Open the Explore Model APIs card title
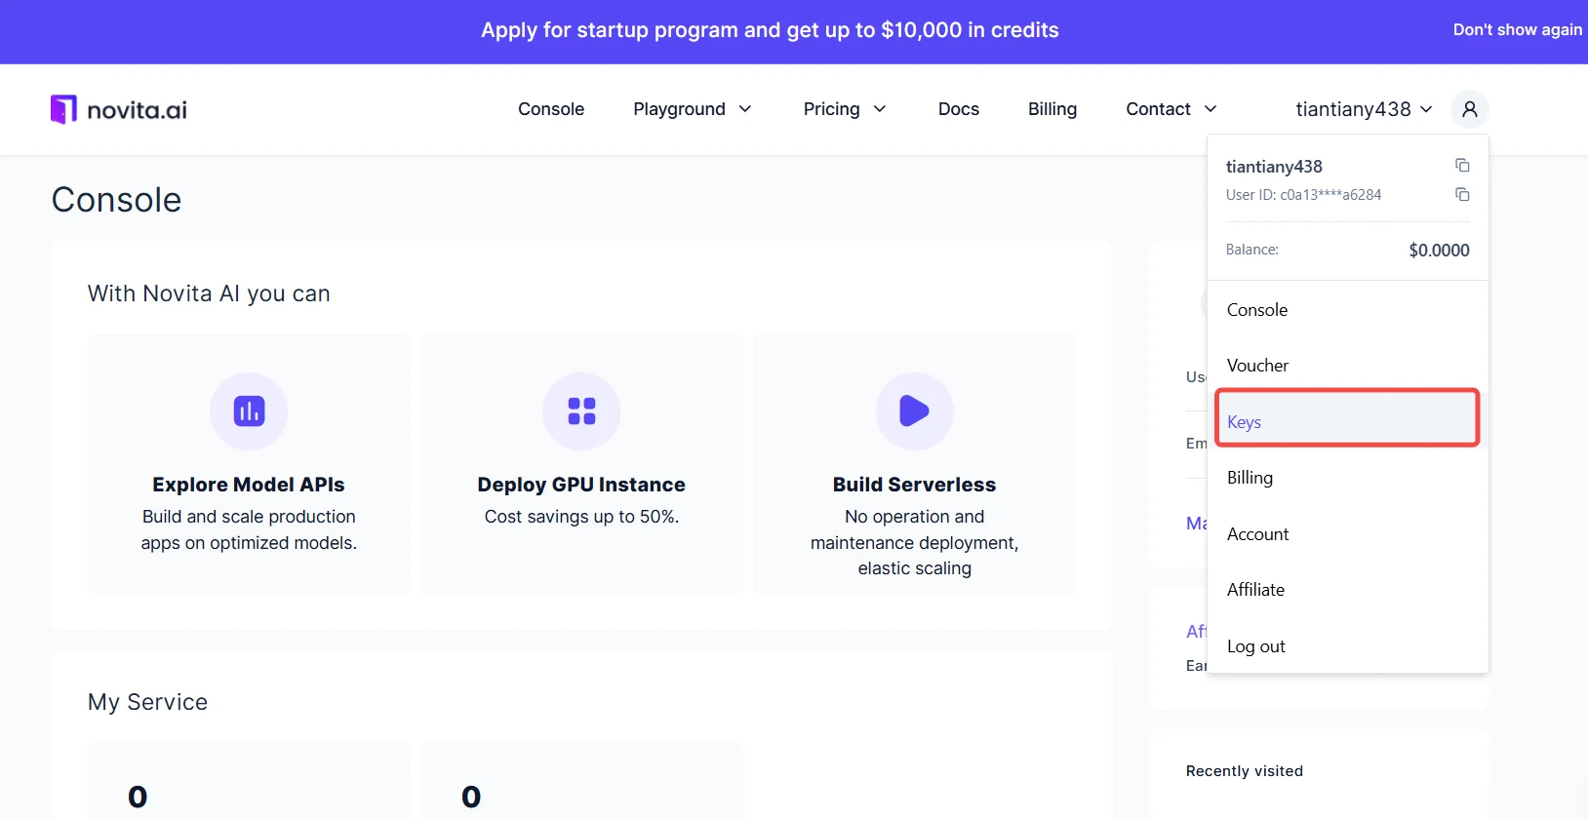This screenshot has height=819, width=1588. (249, 485)
